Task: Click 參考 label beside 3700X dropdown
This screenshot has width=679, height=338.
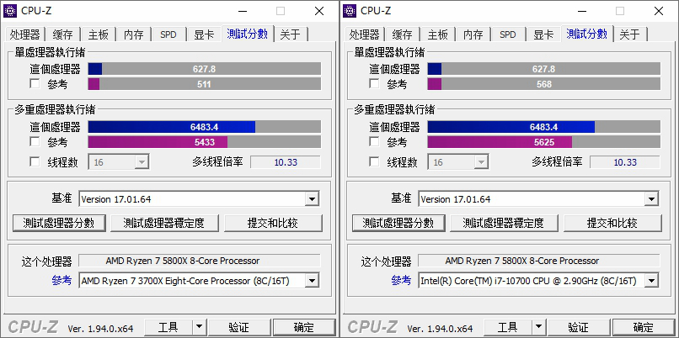Action: coord(62,281)
